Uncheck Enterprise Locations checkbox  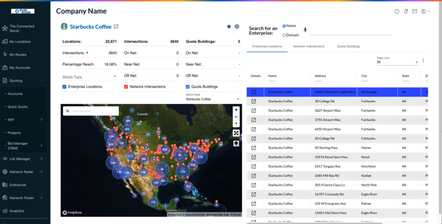(65, 87)
